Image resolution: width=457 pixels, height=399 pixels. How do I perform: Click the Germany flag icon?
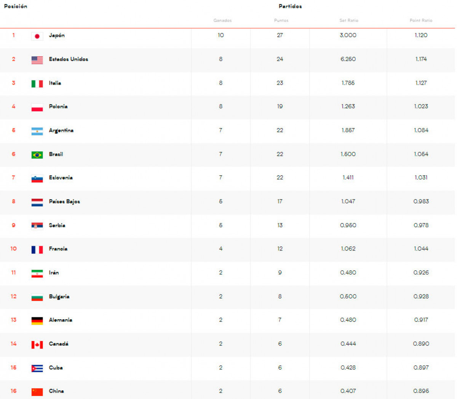click(x=37, y=321)
